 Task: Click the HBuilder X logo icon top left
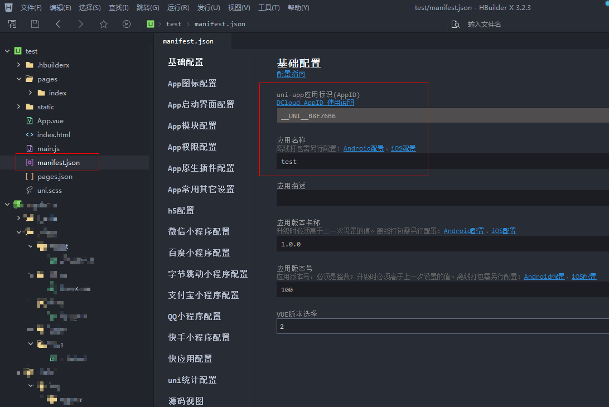(x=8, y=7)
